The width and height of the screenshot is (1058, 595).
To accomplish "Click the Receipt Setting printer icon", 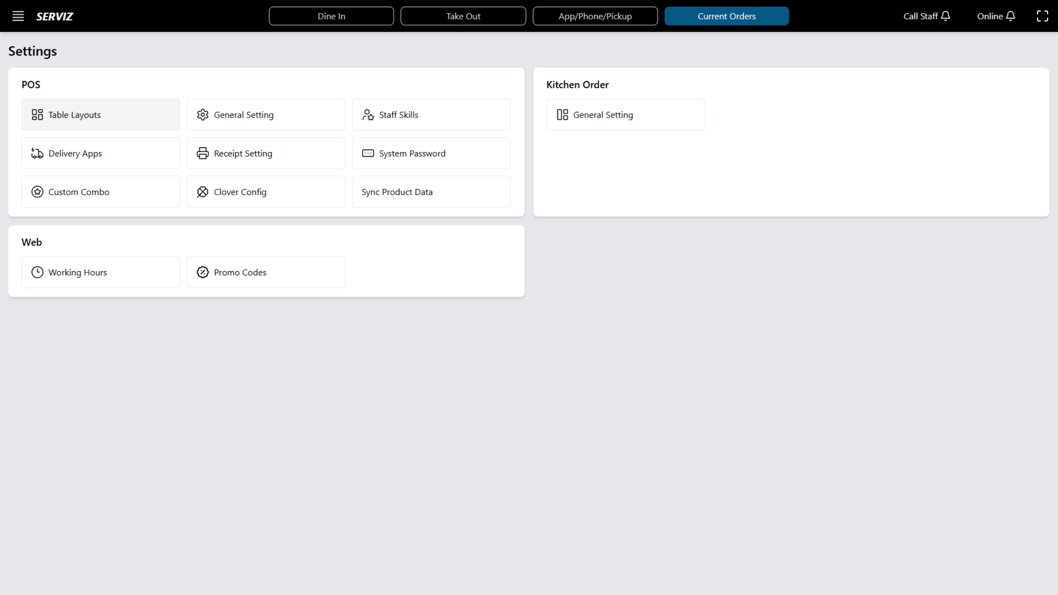I will [203, 153].
